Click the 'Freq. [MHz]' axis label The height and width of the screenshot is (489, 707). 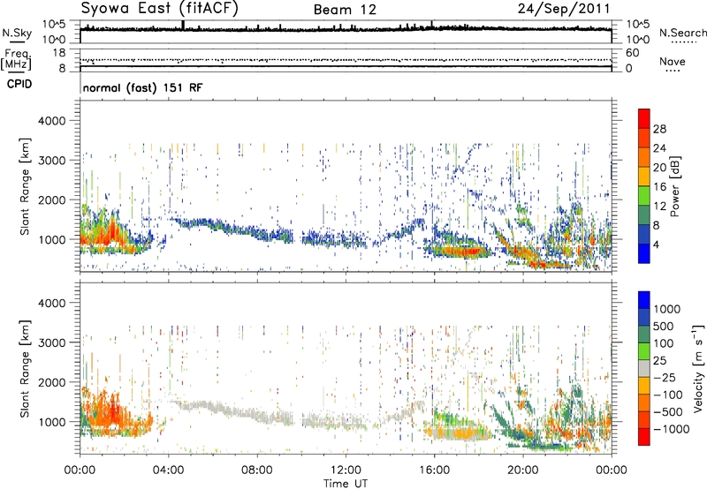(16, 59)
